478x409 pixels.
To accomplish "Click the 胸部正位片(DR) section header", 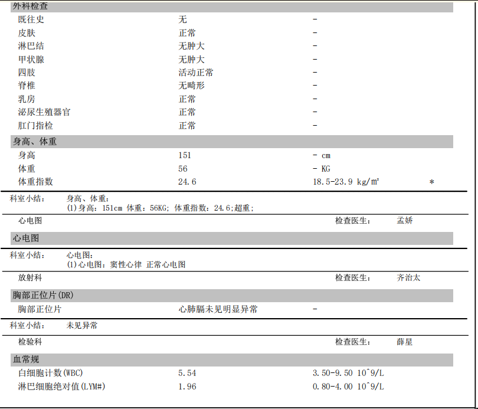I will pyautogui.click(x=43, y=295).
